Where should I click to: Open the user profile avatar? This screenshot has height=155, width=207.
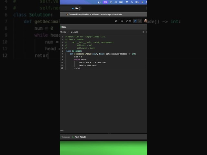(146, 21)
